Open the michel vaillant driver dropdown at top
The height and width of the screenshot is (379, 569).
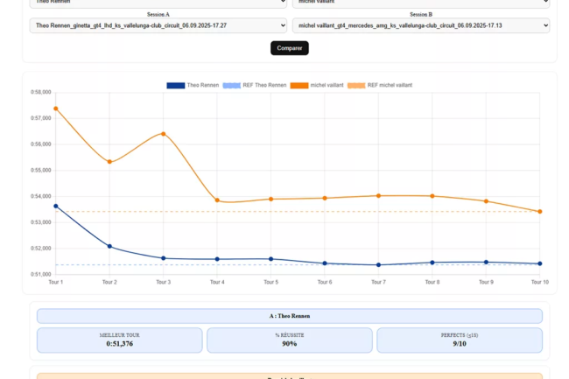(421, 4)
